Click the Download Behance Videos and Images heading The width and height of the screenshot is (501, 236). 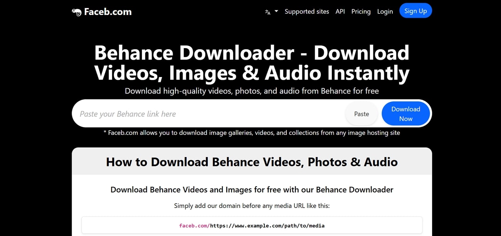252,189
